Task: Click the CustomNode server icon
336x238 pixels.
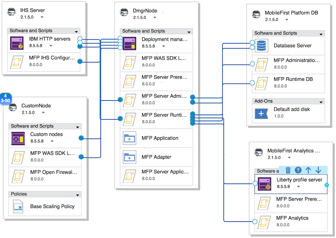Action: [x=13, y=108]
